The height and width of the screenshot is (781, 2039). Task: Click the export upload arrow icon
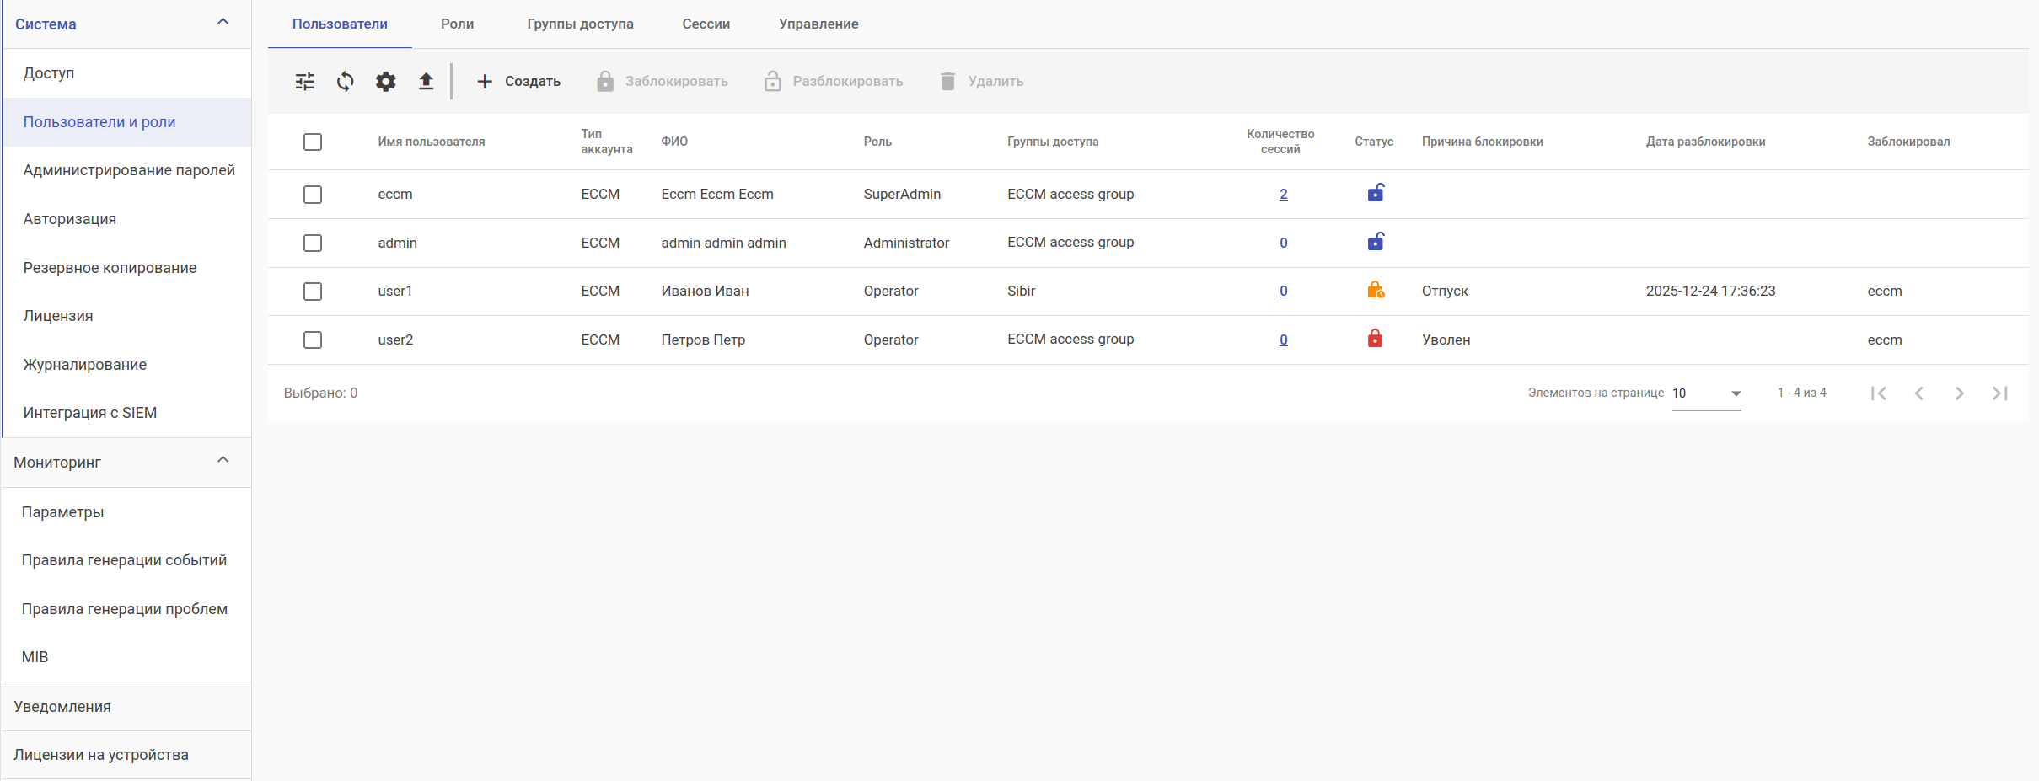click(427, 82)
